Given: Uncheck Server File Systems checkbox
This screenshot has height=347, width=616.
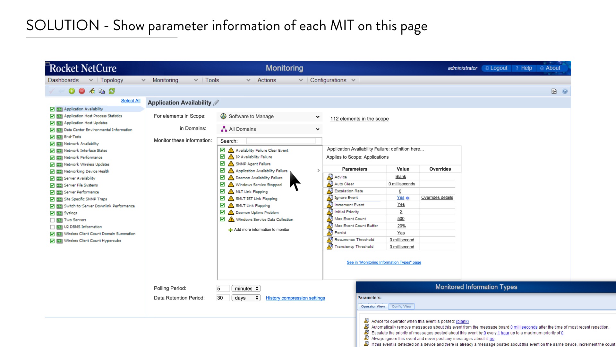Looking at the screenshot, I should pyautogui.click(x=52, y=185).
